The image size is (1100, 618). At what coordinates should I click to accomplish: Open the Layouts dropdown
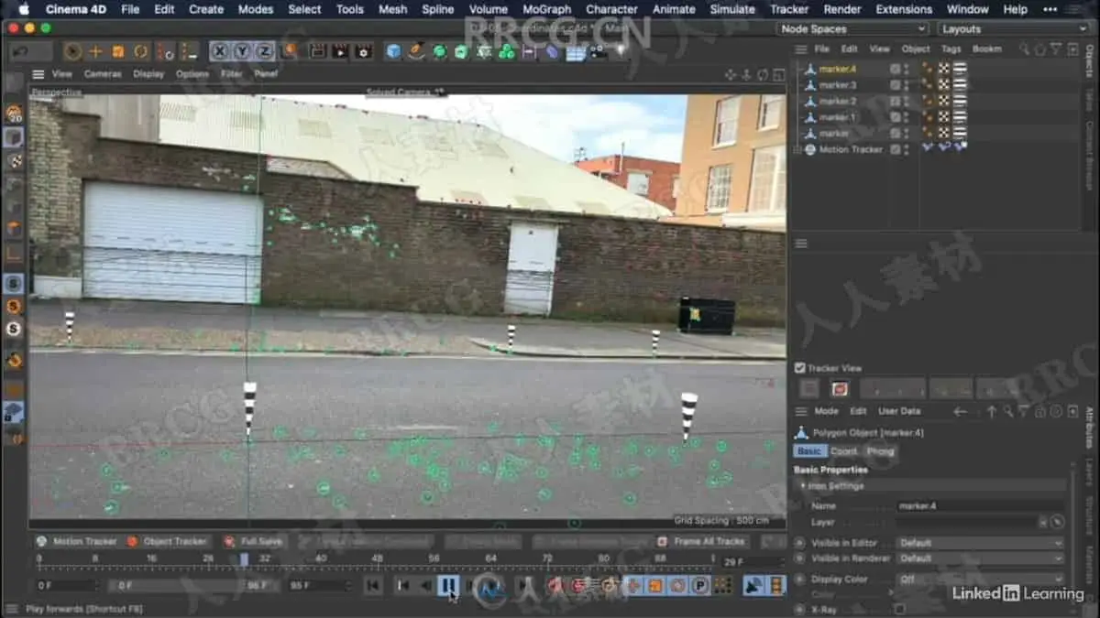(x=1014, y=29)
